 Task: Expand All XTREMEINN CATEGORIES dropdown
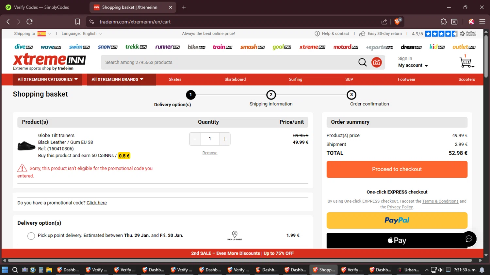point(48,79)
